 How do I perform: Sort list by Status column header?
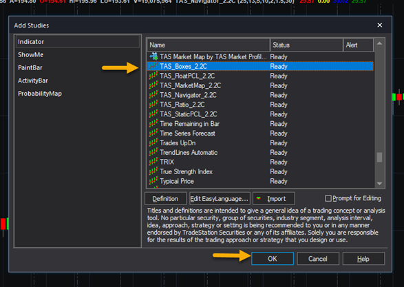click(x=306, y=45)
